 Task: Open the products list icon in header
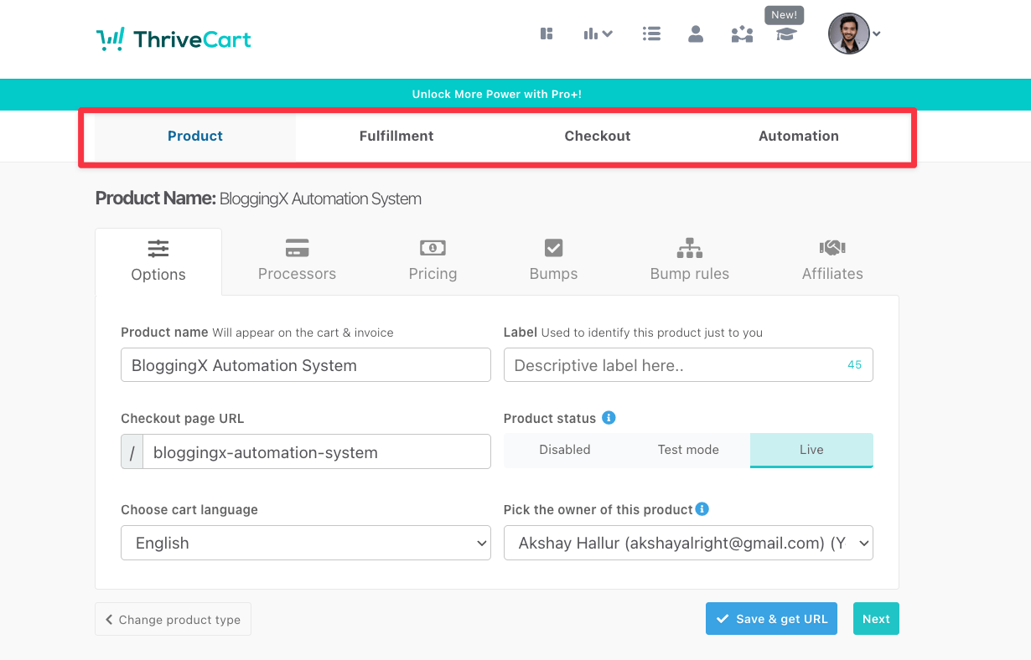click(651, 34)
